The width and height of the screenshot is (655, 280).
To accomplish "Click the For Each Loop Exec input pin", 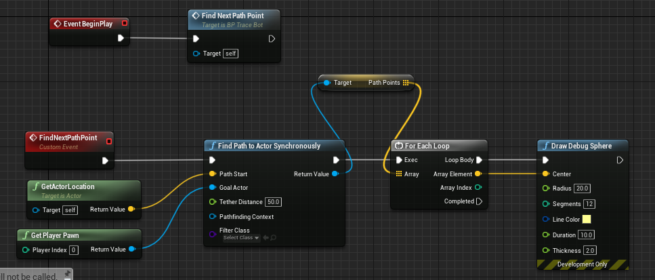I will (400, 160).
